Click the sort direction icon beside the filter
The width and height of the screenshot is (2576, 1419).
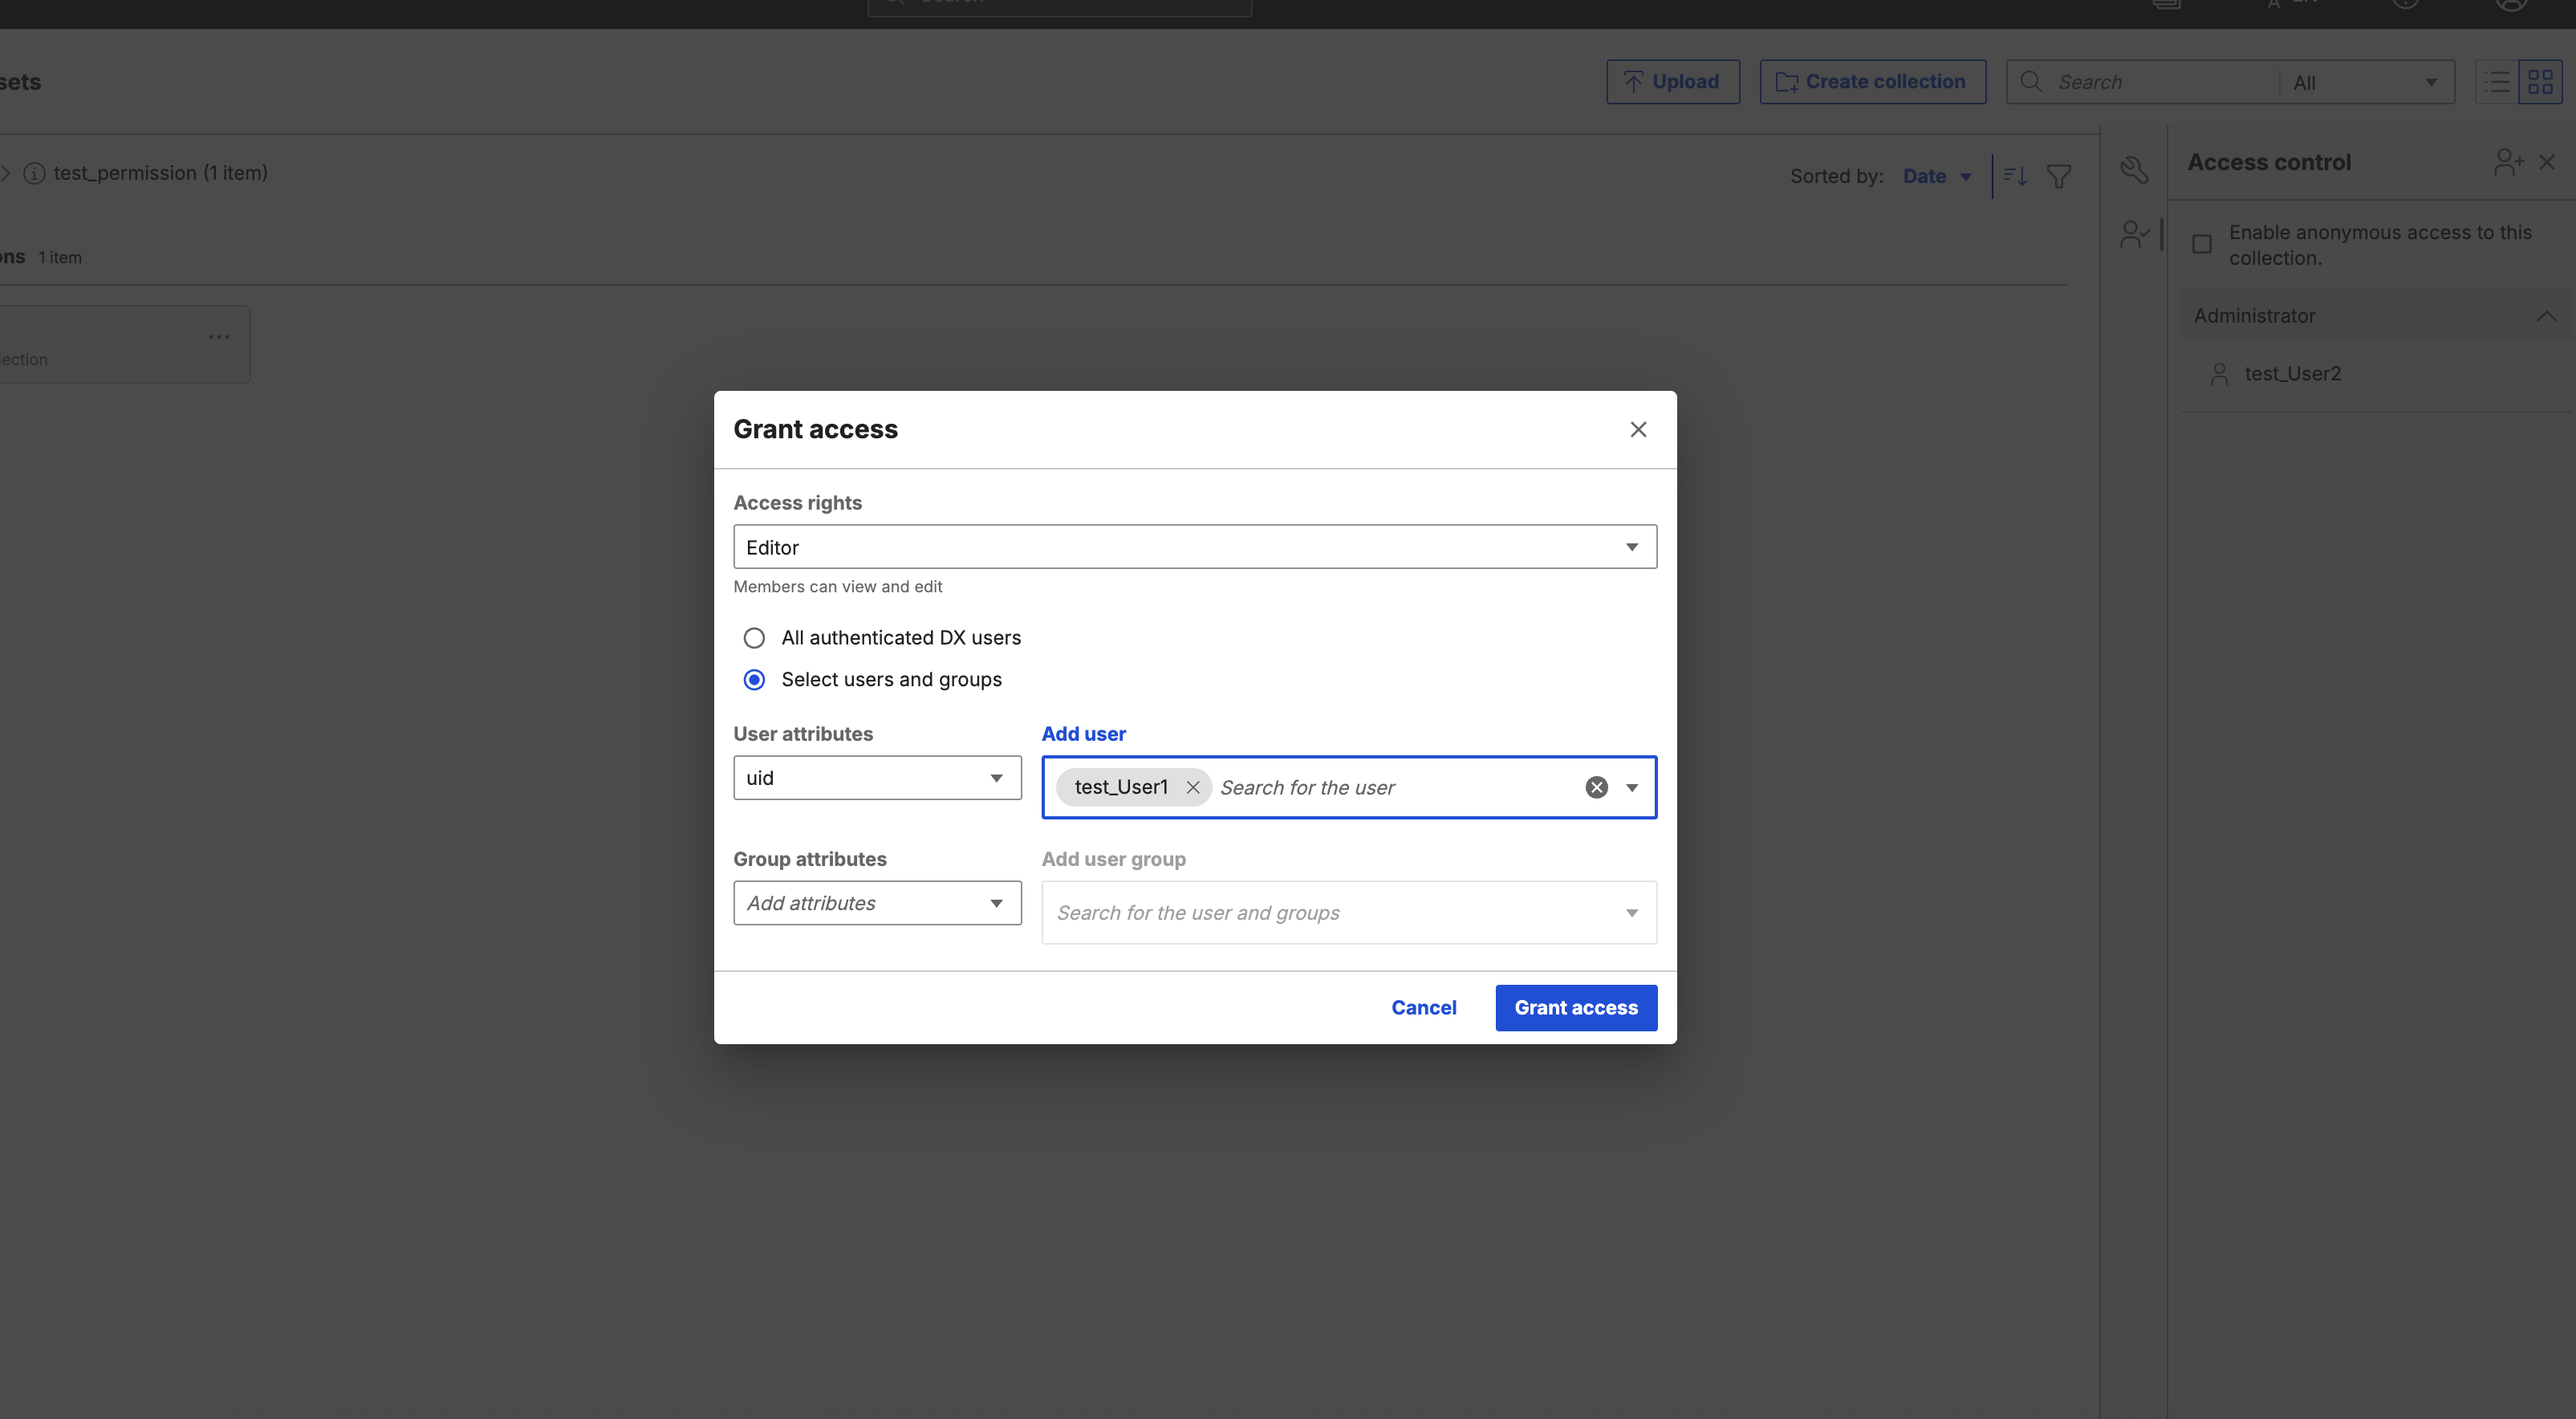(x=2014, y=175)
